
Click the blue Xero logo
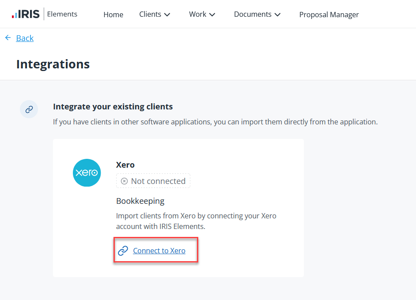87,172
